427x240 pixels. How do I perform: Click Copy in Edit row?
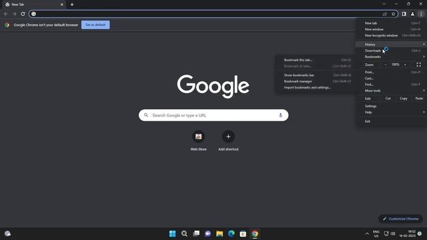pyautogui.click(x=404, y=99)
